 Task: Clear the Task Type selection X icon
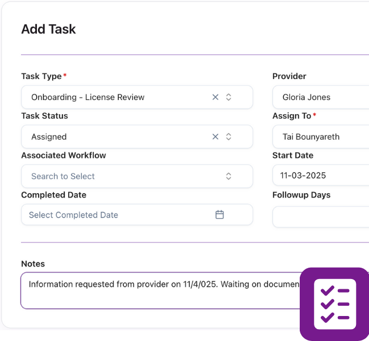(215, 97)
